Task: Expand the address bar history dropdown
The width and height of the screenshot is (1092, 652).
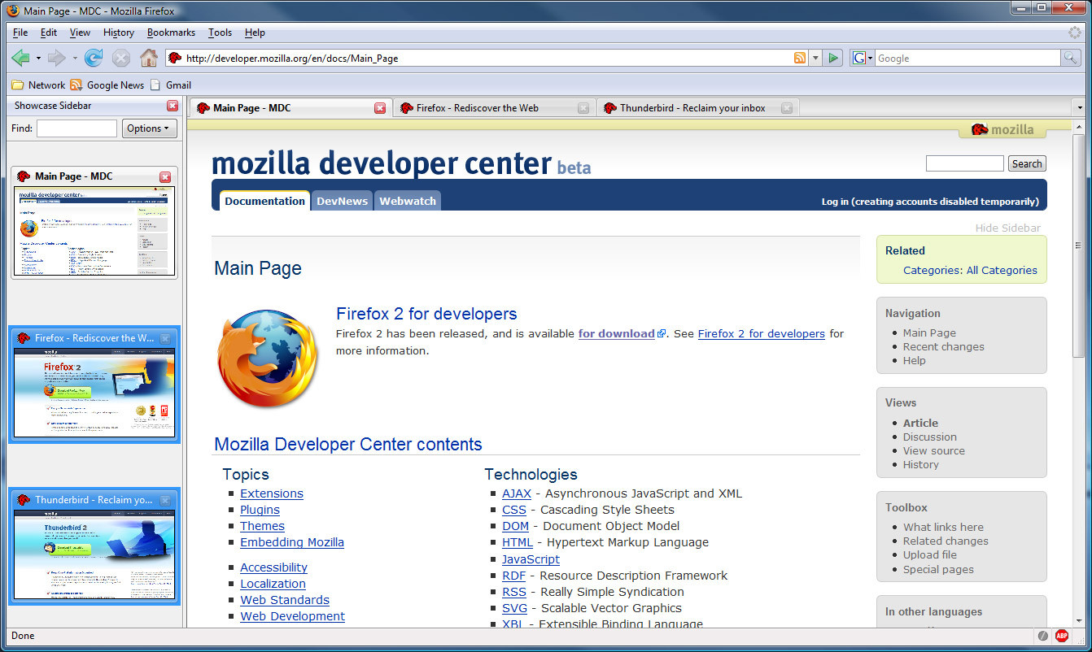Action: [x=815, y=58]
